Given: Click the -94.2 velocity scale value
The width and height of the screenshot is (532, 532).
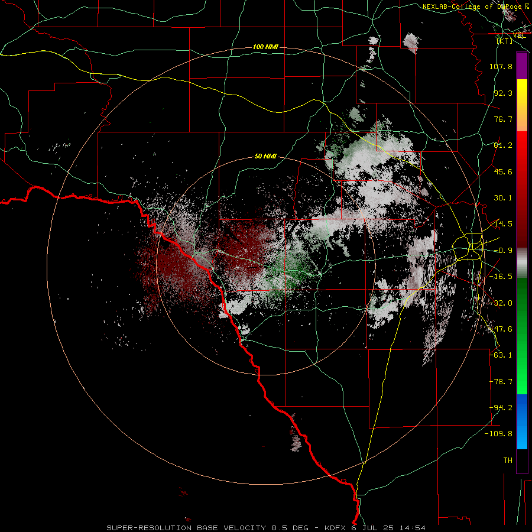Looking at the screenshot, I should click(x=501, y=408).
